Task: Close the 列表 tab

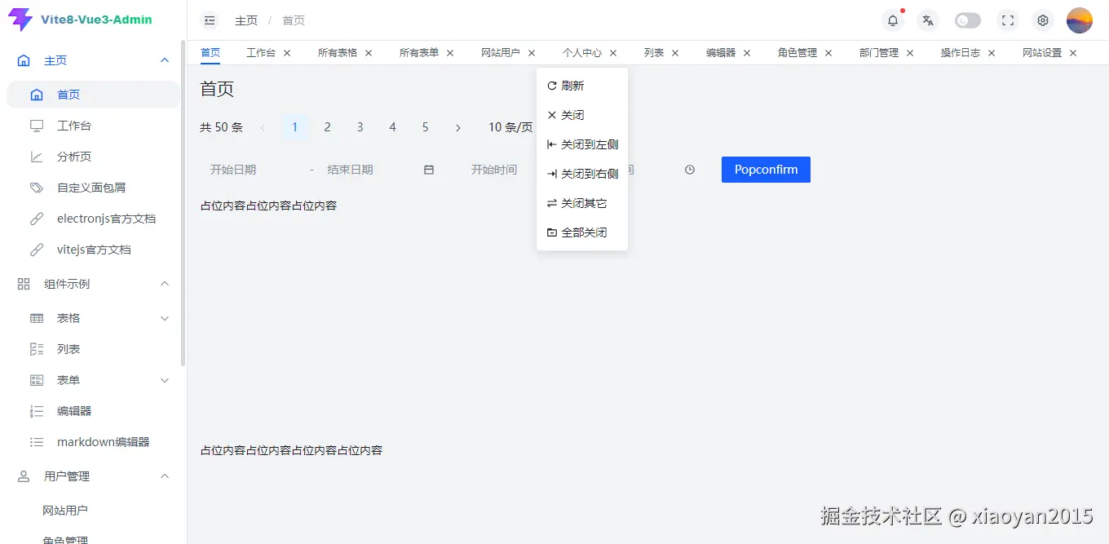Action: [x=675, y=53]
